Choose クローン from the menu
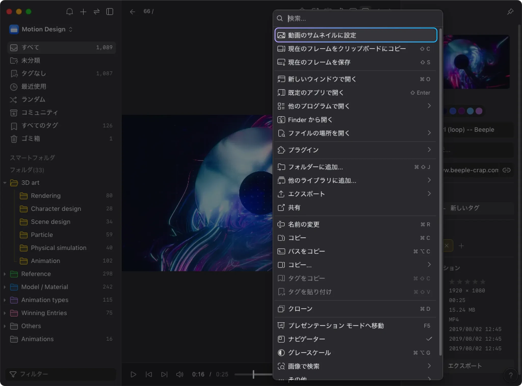 point(356,309)
